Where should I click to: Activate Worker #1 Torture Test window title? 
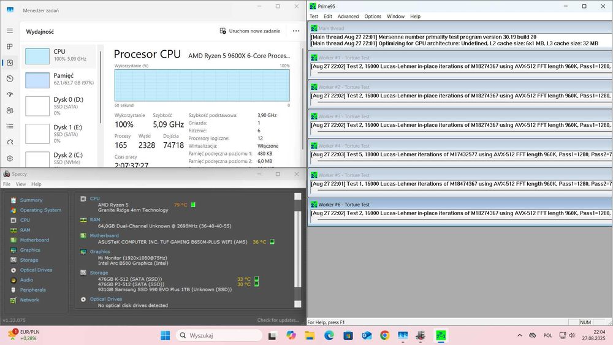pyautogui.click(x=344, y=58)
